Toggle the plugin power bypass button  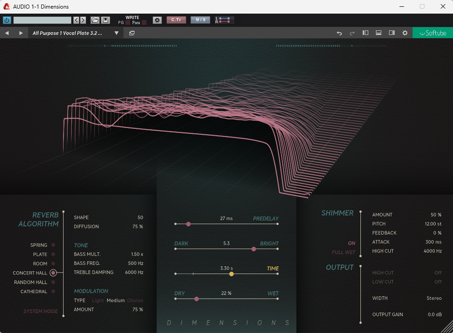(x=7, y=20)
